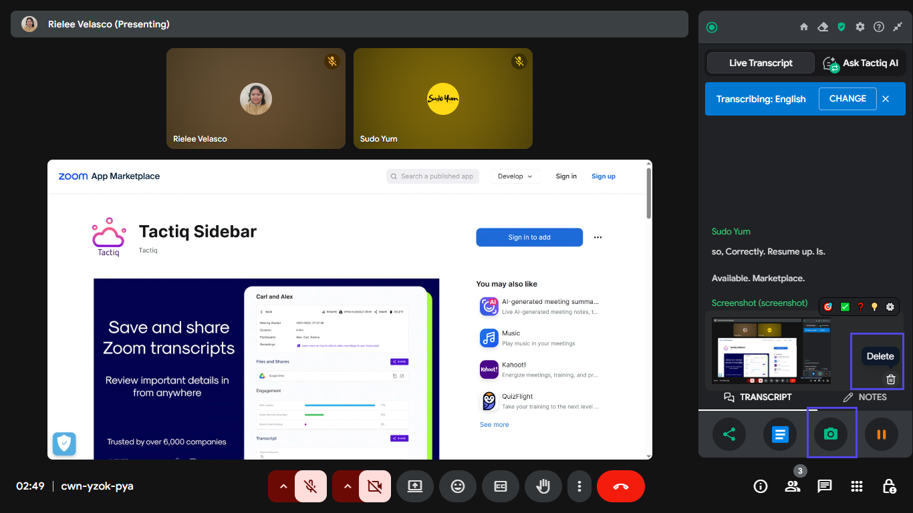913x513 pixels.
Task: Toggle closed captions
Action: coord(501,486)
